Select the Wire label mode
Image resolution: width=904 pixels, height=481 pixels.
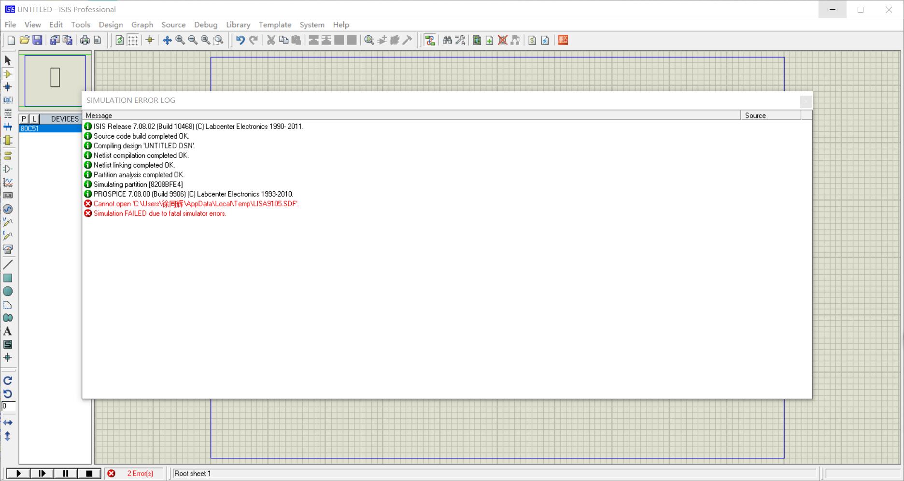[x=8, y=100]
